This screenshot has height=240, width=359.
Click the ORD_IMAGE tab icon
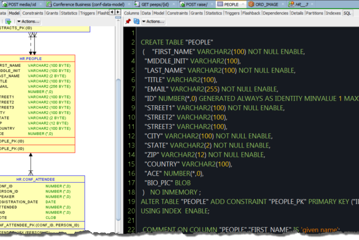point(251,4)
